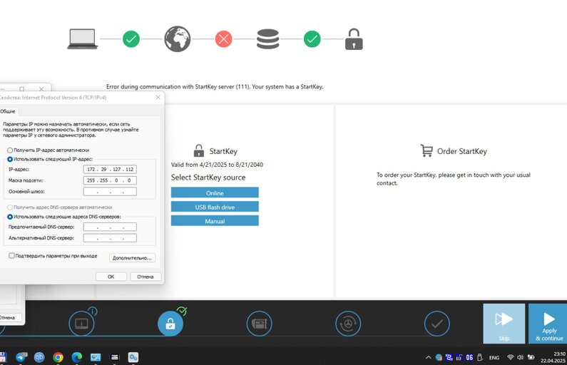Screen dimensions: 567x365
Task: Launch Google Chrome from the taskbar
Action: [58, 357]
